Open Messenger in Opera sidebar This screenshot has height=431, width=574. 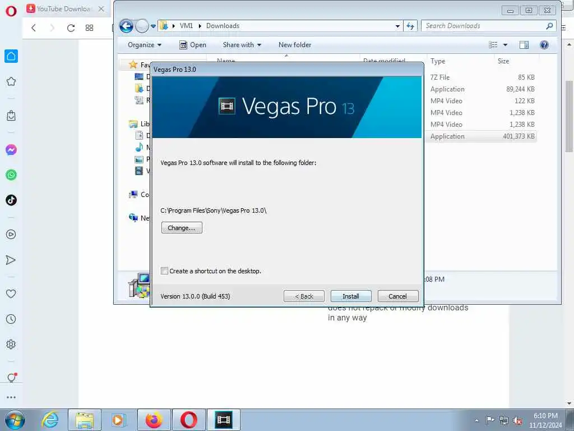point(11,150)
